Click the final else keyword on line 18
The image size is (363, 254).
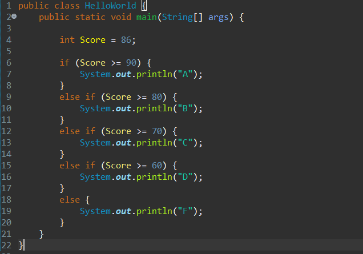coord(70,200)
